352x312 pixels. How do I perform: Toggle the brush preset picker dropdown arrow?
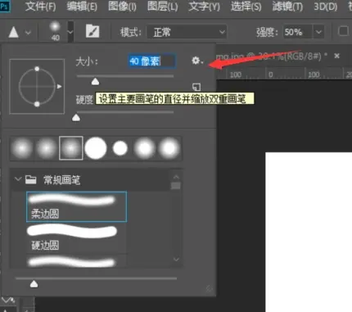pyautogui.click(x=70, y=32)
